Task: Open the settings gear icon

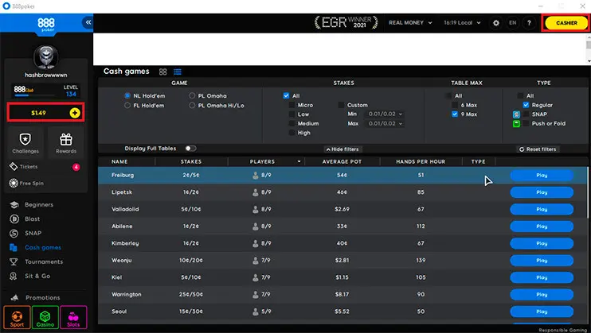Action: point(496,23)
